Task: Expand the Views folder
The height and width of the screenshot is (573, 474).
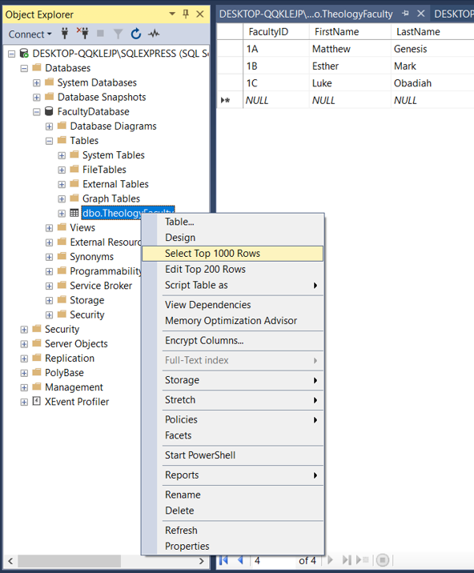Action: click(x=49, y=228)
